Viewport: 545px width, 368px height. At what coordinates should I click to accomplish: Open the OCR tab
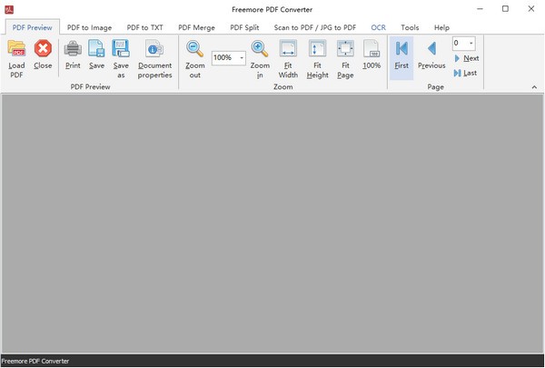point(378,27)
